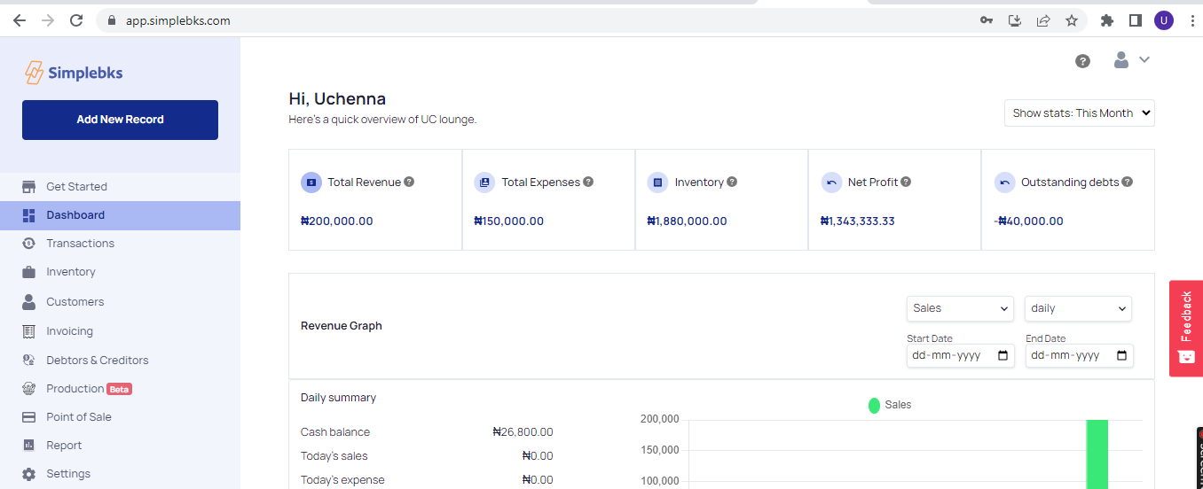Open the Show stats: This Month dropdown
1203x489 pixels.
(1079, 113)
